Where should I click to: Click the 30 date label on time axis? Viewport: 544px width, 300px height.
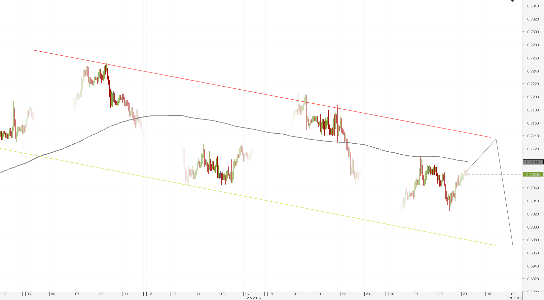(489, 294)
